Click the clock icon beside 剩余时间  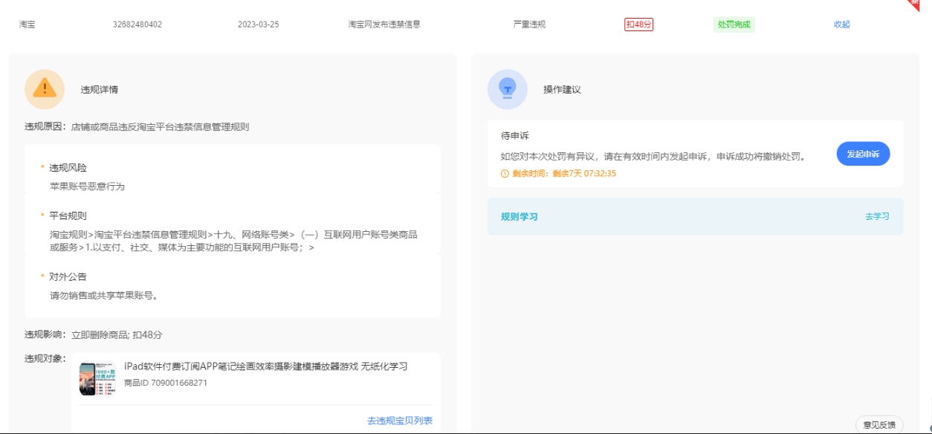[x=505, y=174]
